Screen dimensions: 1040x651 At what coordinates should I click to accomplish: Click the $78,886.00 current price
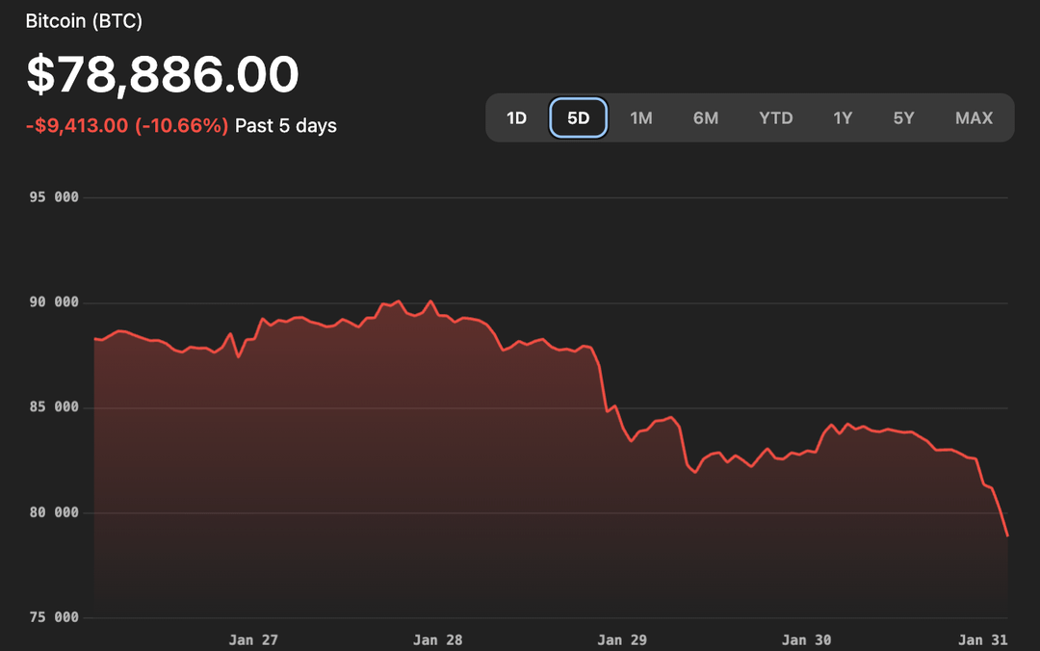pos(162,74)
